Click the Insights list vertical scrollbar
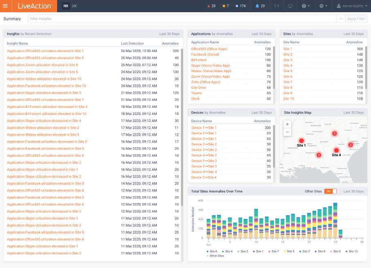 pos(182,127)
